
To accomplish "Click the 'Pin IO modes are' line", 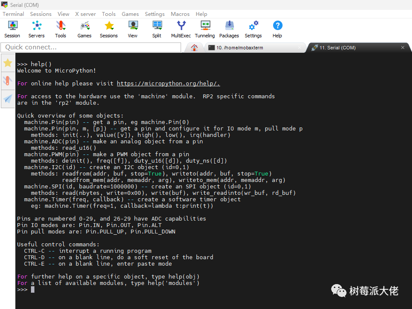I will click(x=89, y=225).
